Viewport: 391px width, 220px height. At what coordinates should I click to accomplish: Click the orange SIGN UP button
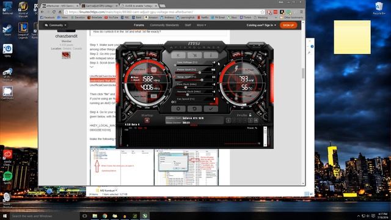pos(288,25)
